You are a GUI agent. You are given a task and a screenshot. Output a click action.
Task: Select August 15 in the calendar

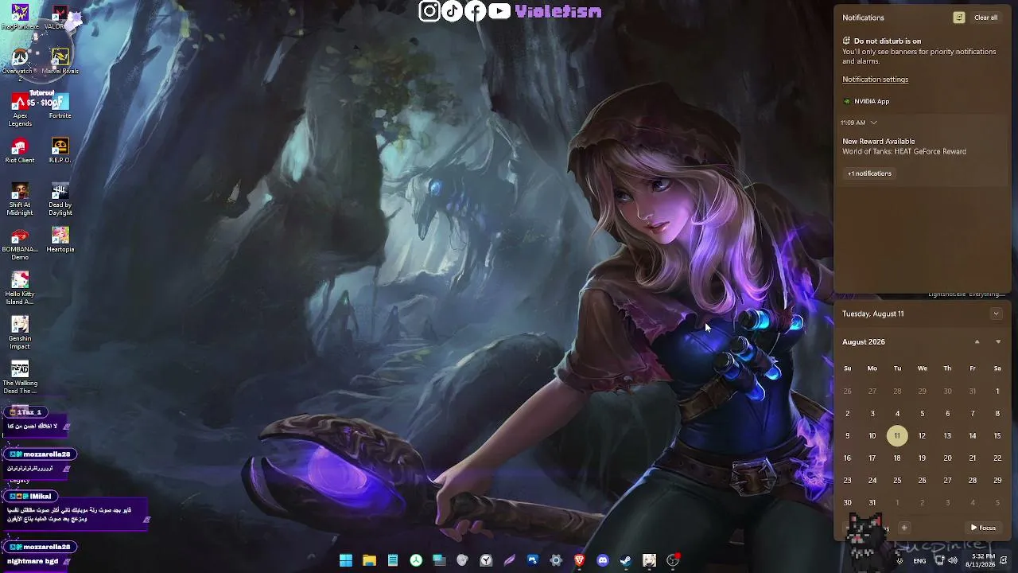(997, 436)
